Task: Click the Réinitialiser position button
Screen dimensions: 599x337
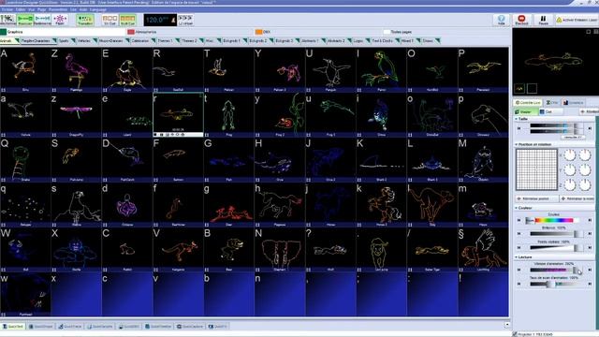Action: (536, 198)
